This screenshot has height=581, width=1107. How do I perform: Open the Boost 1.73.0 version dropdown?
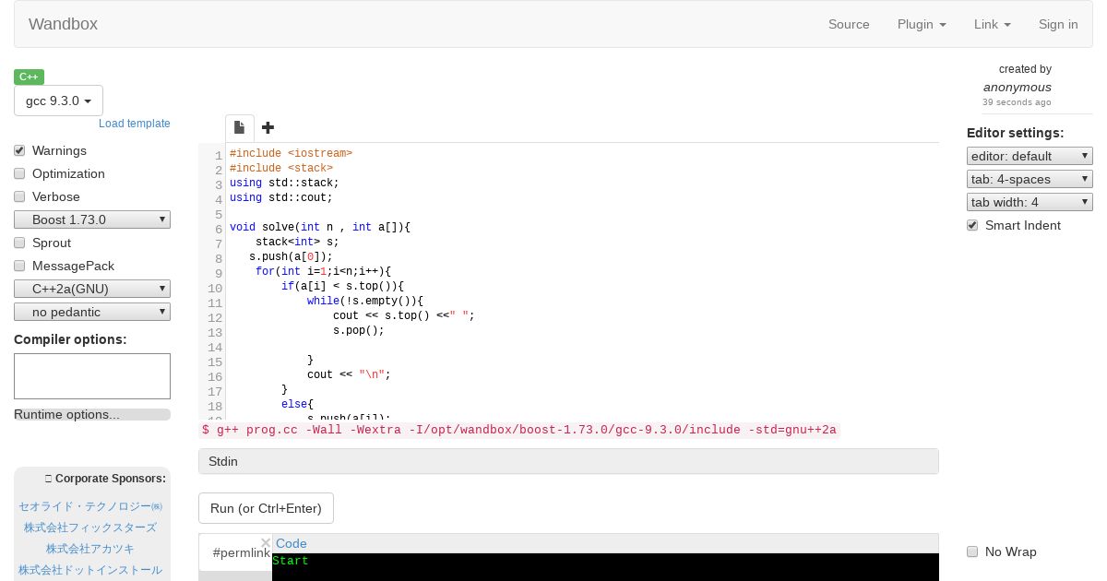tap(92, 219)
